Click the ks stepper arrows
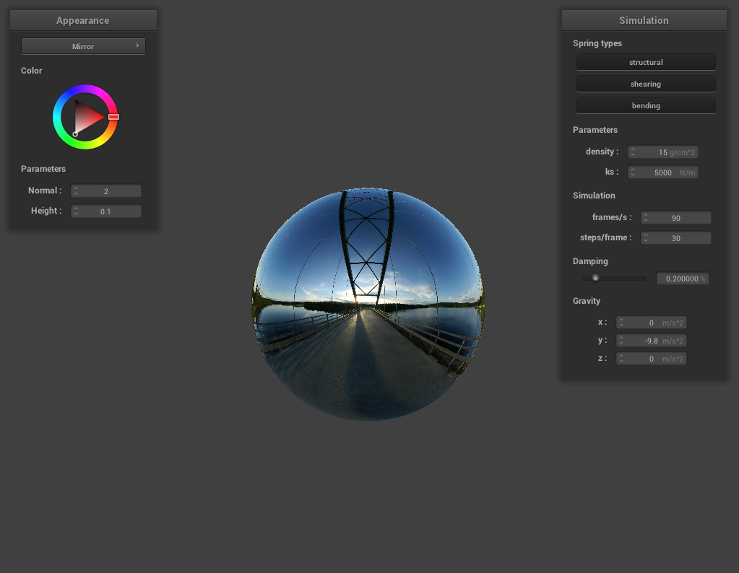 633,172
